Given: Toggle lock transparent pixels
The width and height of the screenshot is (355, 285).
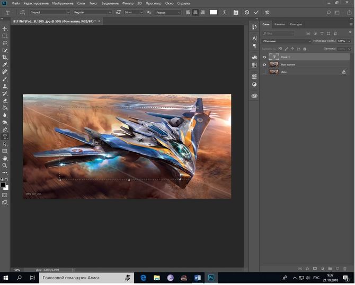Looking at the screenshot, I should 280,49.
